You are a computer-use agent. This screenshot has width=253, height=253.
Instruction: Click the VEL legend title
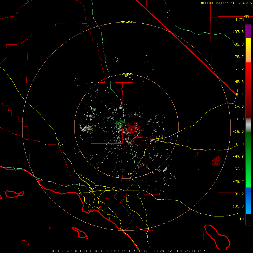[x=247, y=17]
